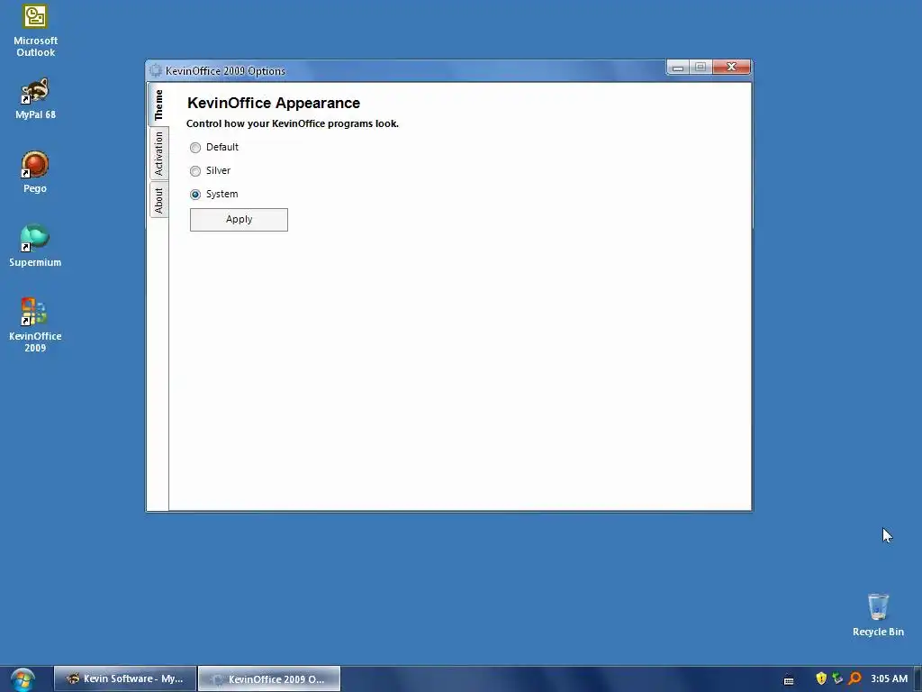The width and height of the screenshot is (922, 692).
Task: Click the KevinOffice Appearance heading
Action: [274, 103]
